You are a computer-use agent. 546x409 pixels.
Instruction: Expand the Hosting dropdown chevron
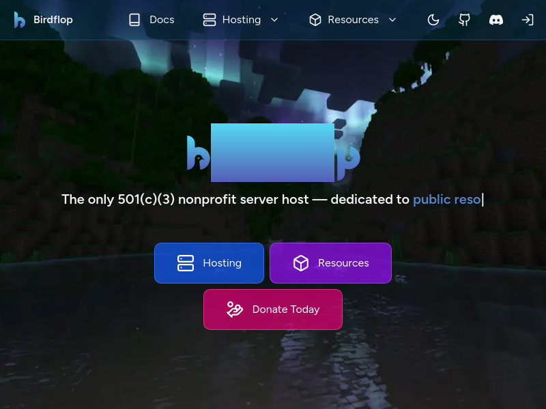click(274, 20)
